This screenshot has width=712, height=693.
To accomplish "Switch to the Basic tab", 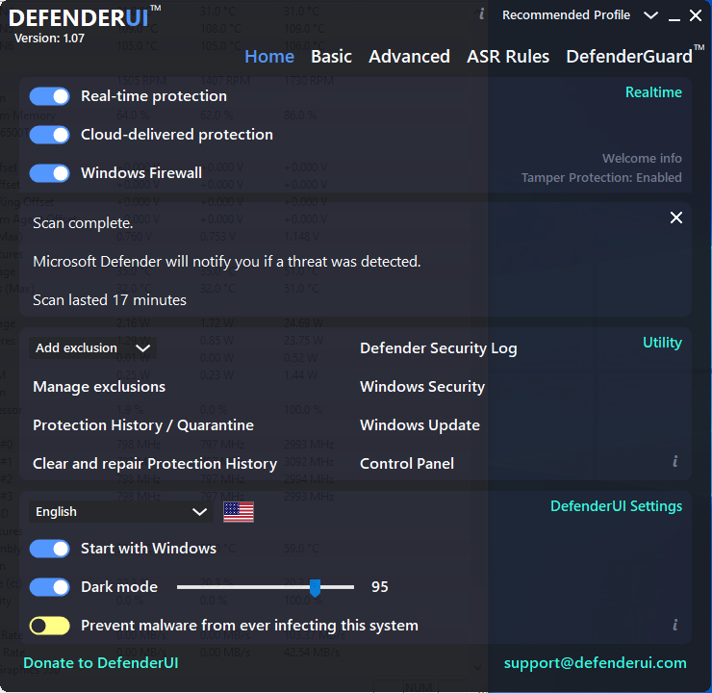I will click(332, 57).
